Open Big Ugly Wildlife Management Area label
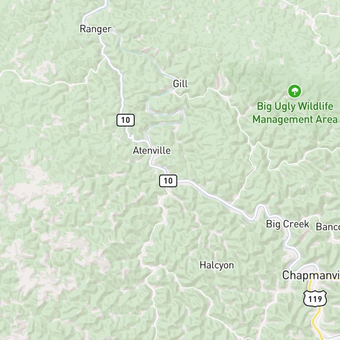The image size is (340, 340). coord(295,113)
